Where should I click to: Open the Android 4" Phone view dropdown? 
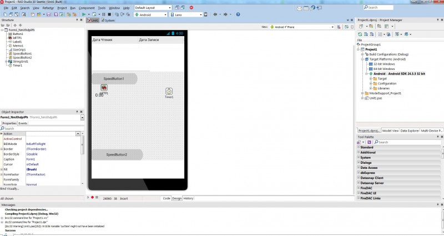[332, 27]
